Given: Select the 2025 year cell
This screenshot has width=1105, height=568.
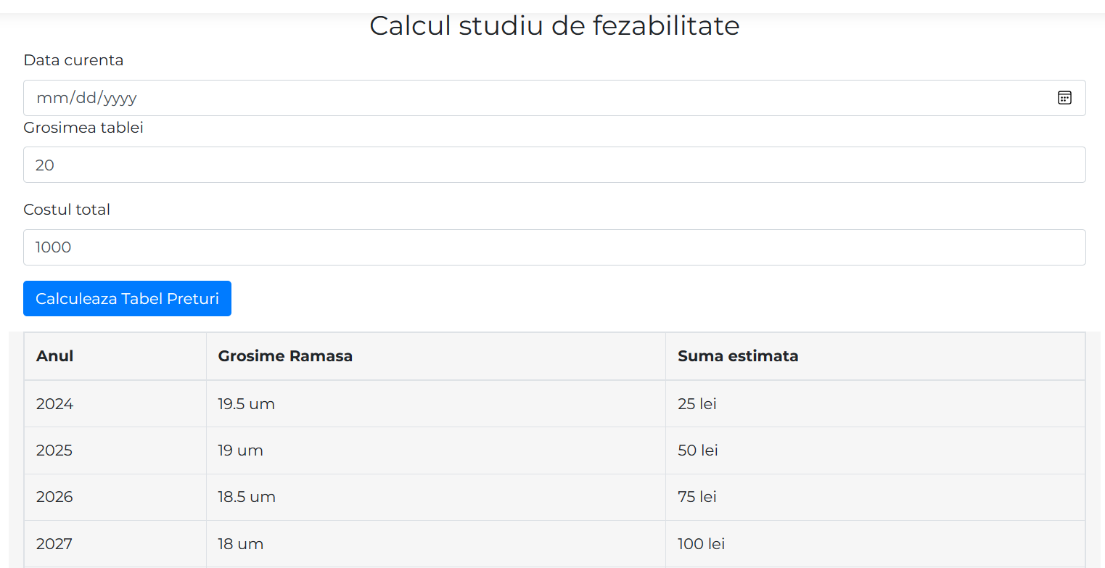Looking at the screenshot, I should [55, 450].
